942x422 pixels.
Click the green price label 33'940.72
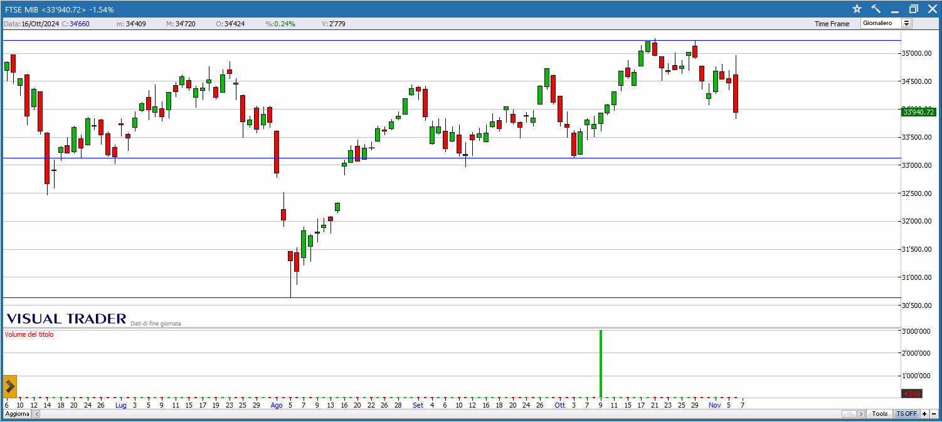coord(918,112)
